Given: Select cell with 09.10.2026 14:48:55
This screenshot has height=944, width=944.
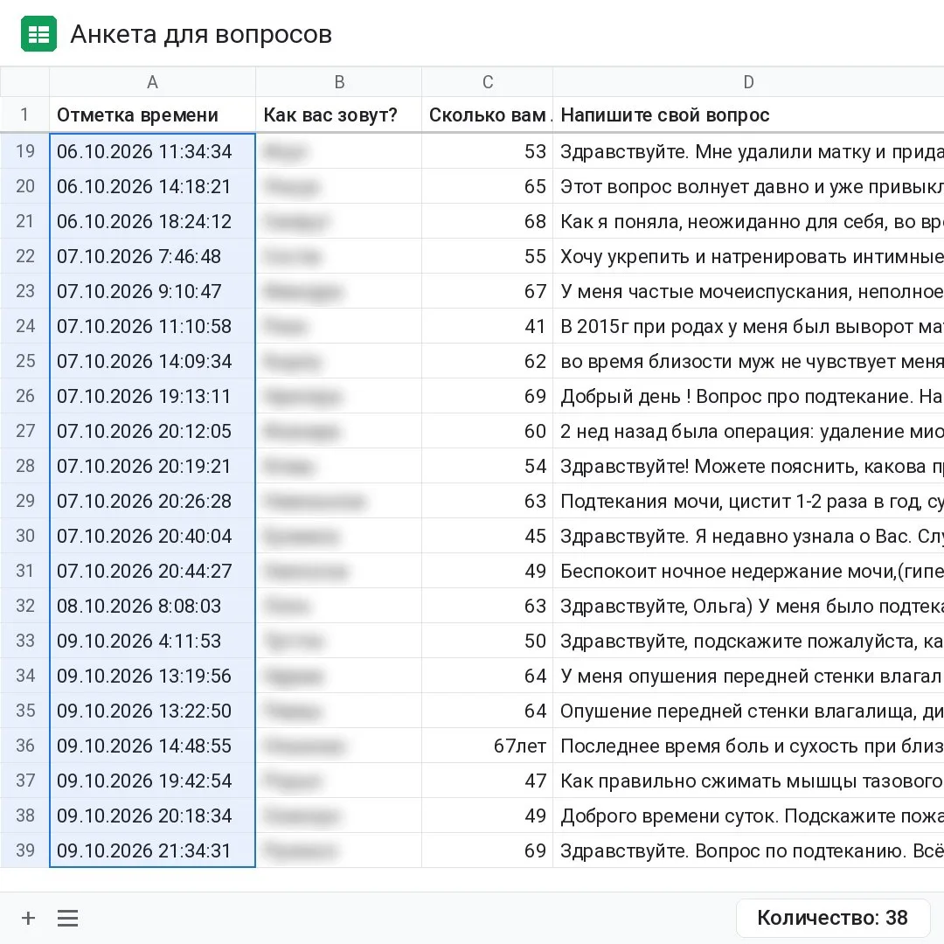Looking at the screenshot, I should [x=152, y=745].
